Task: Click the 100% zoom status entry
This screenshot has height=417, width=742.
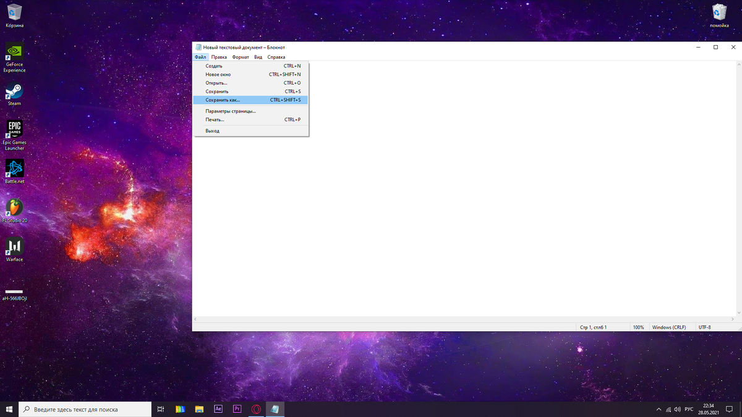Action: [x=639, y=327]
